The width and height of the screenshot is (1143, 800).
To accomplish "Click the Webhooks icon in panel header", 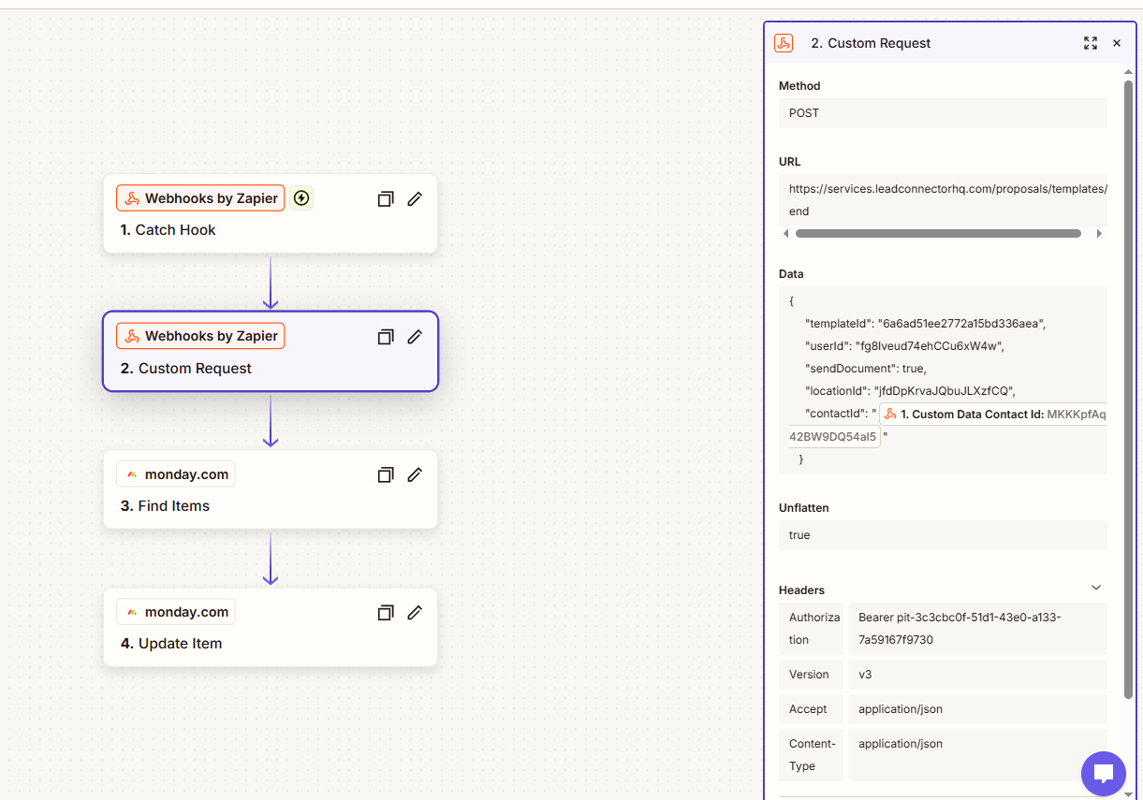I will (x=784, y=43).
